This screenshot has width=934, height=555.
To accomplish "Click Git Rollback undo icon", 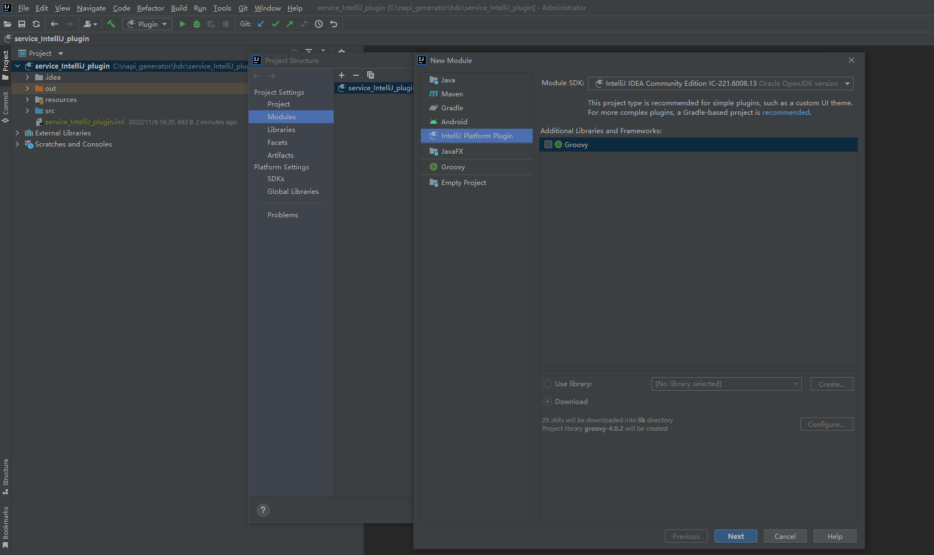I will point(333,24).
